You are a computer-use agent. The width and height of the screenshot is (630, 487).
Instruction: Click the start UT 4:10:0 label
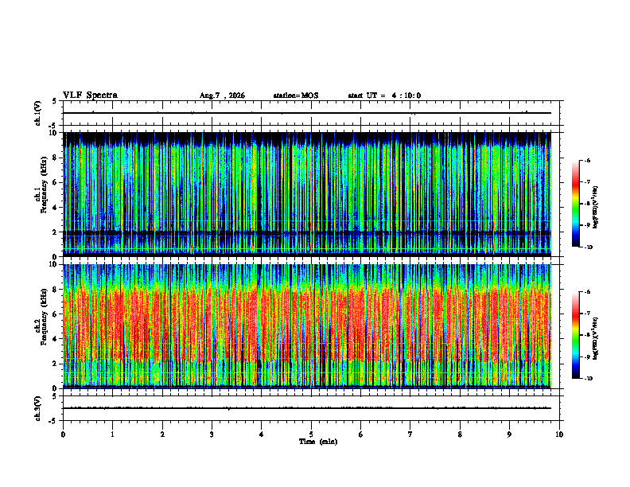[x=384, y=95]
